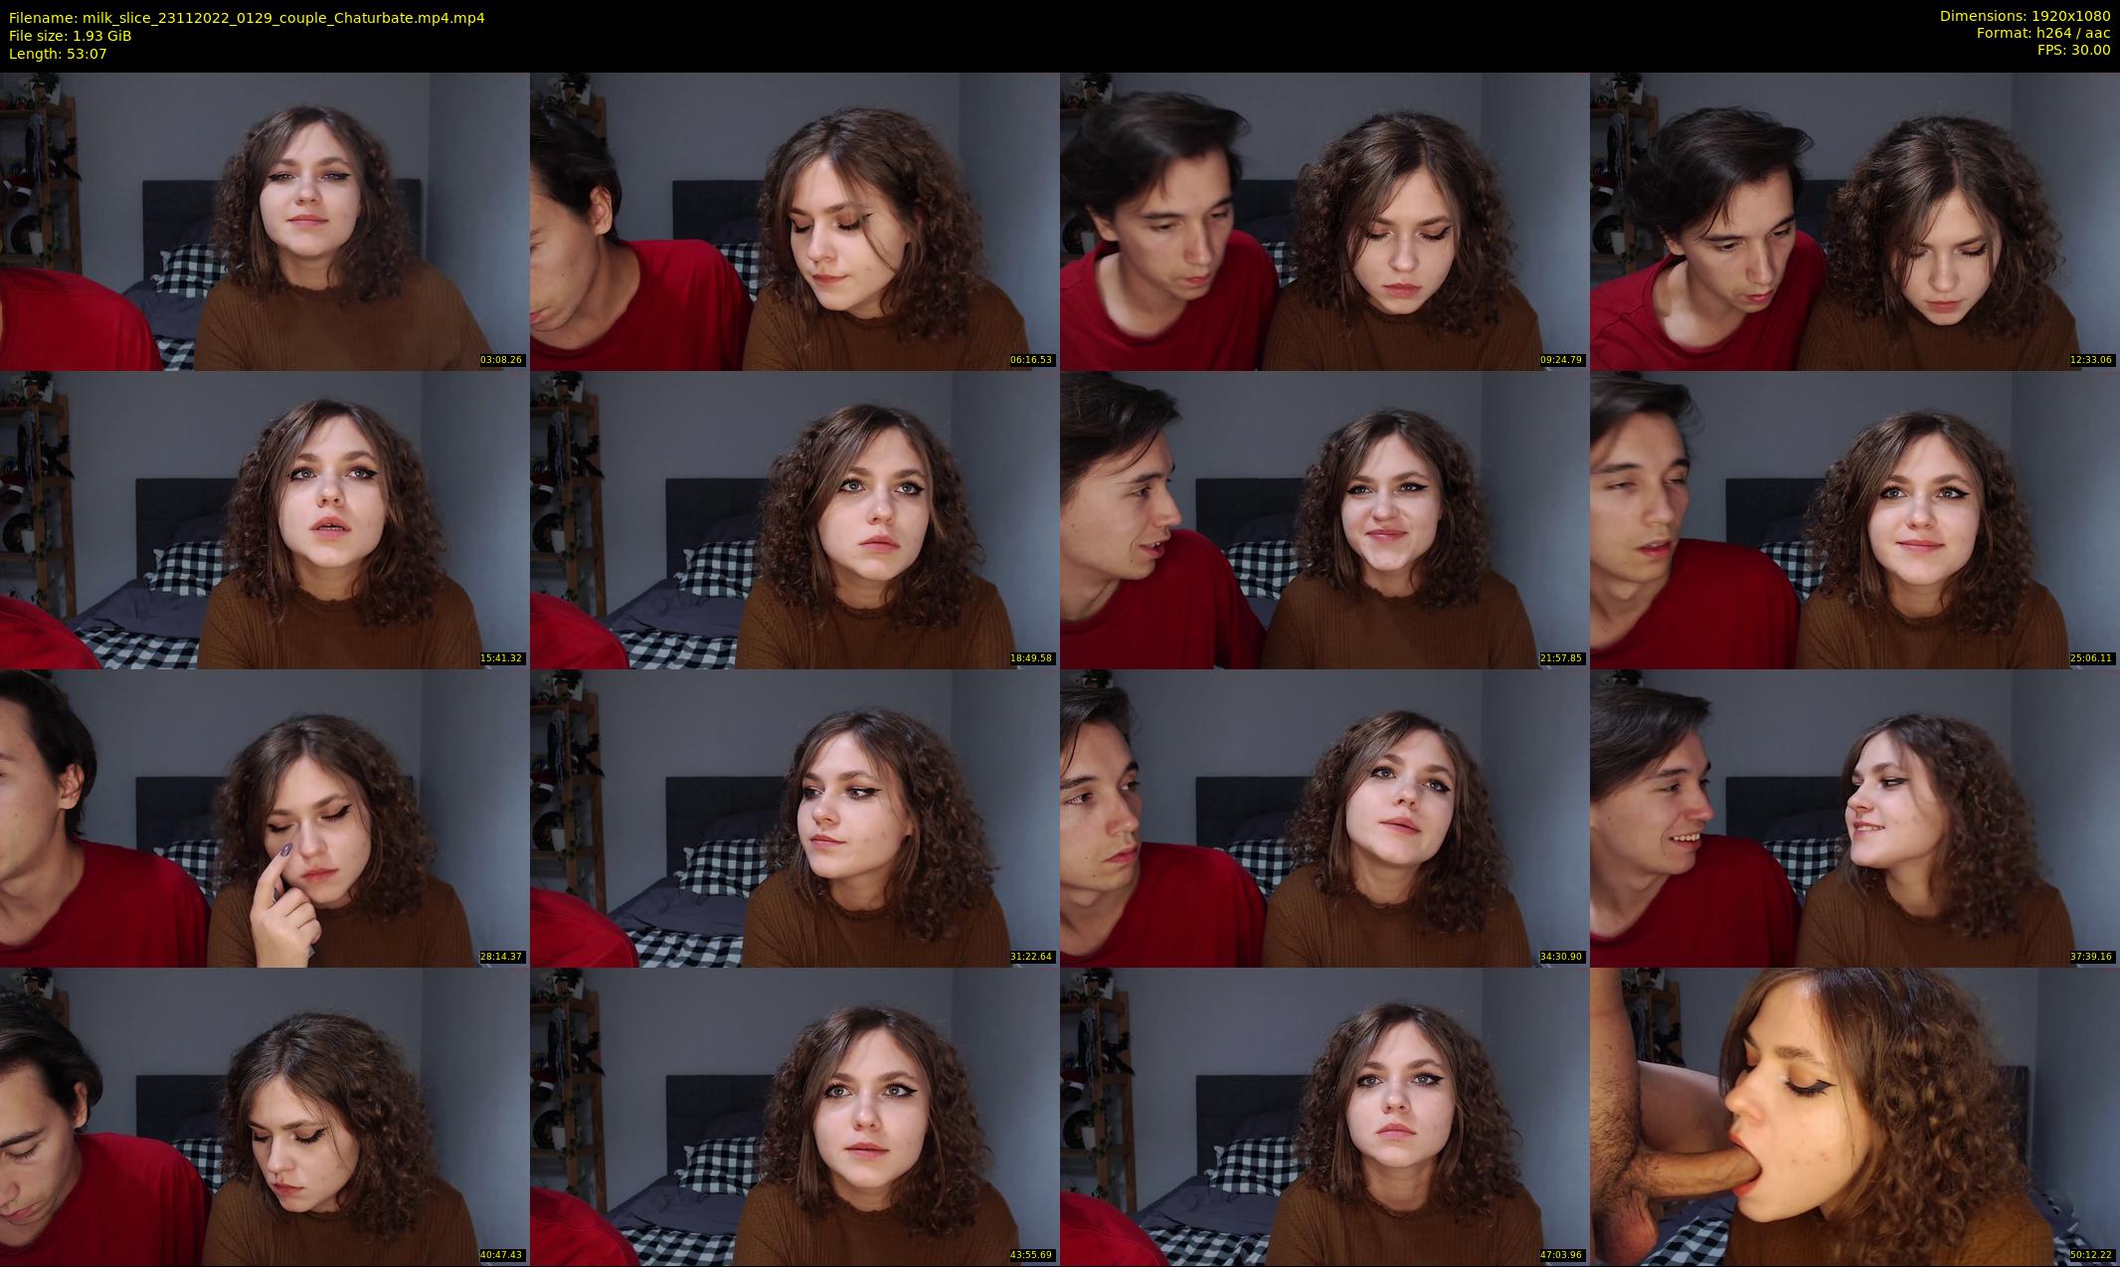Open the frame stamped 18:49.58
The image size is (2120, 1267).
(795, 519)
